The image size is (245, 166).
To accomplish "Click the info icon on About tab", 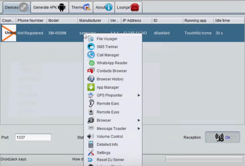I will pos(109,7).
